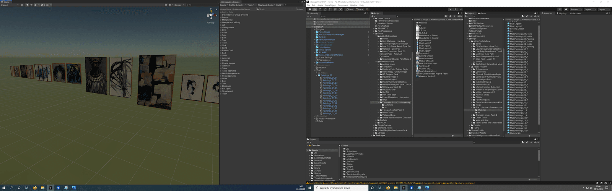Select Mat_Paintings_01_Frame material
The image size is (612, 191).
(521, 34)
